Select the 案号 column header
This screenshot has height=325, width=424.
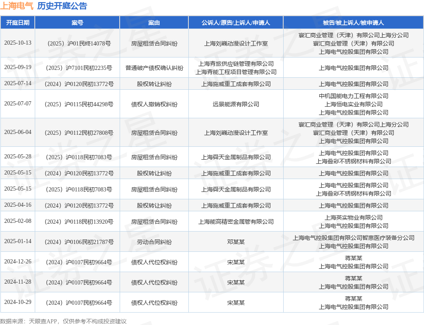click(x=77, y=23)
